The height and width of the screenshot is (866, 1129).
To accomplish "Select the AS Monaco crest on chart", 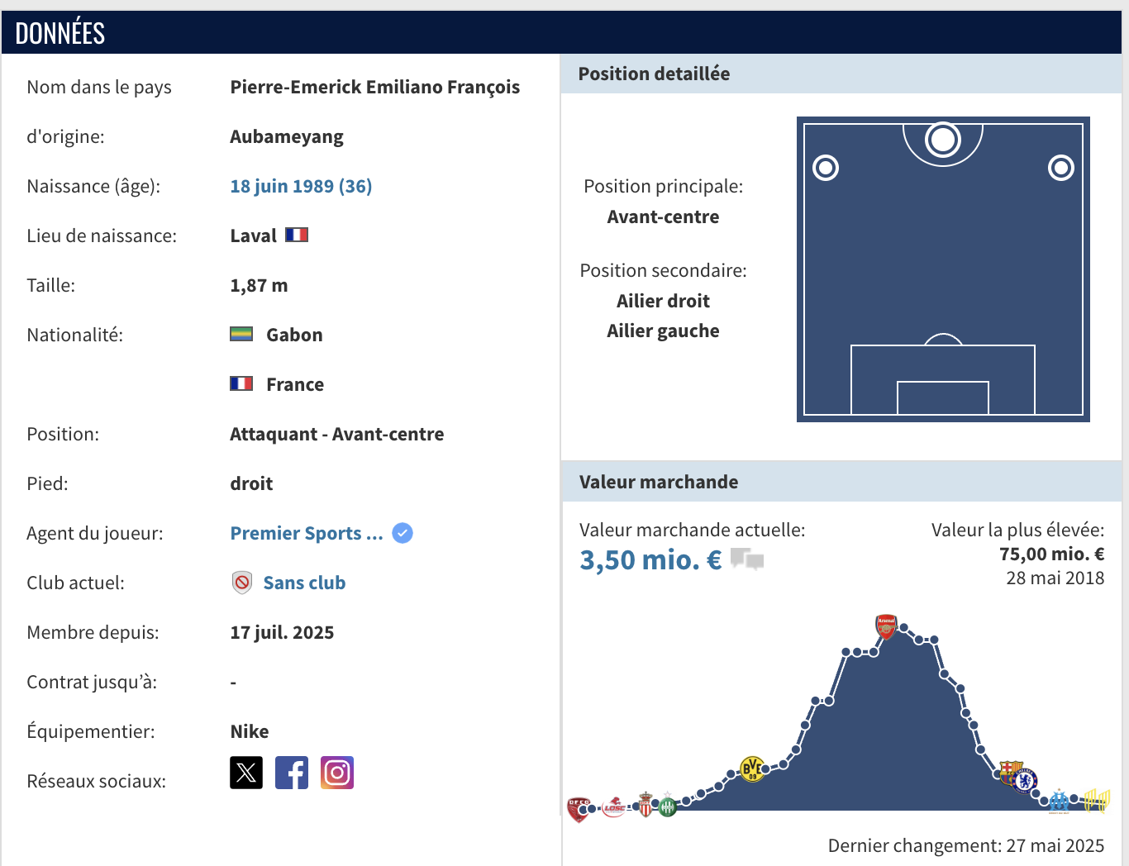I will pyautogui.click(x=645, y=805).
